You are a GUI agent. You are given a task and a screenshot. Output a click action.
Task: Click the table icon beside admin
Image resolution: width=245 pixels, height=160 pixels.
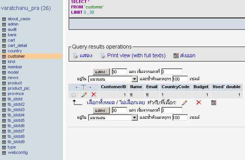click(4, 24)
